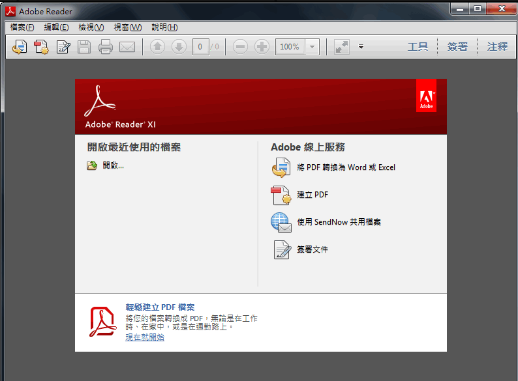Open the 視窗(W) menu
518x381 pixels.
[x=128, y=27]
